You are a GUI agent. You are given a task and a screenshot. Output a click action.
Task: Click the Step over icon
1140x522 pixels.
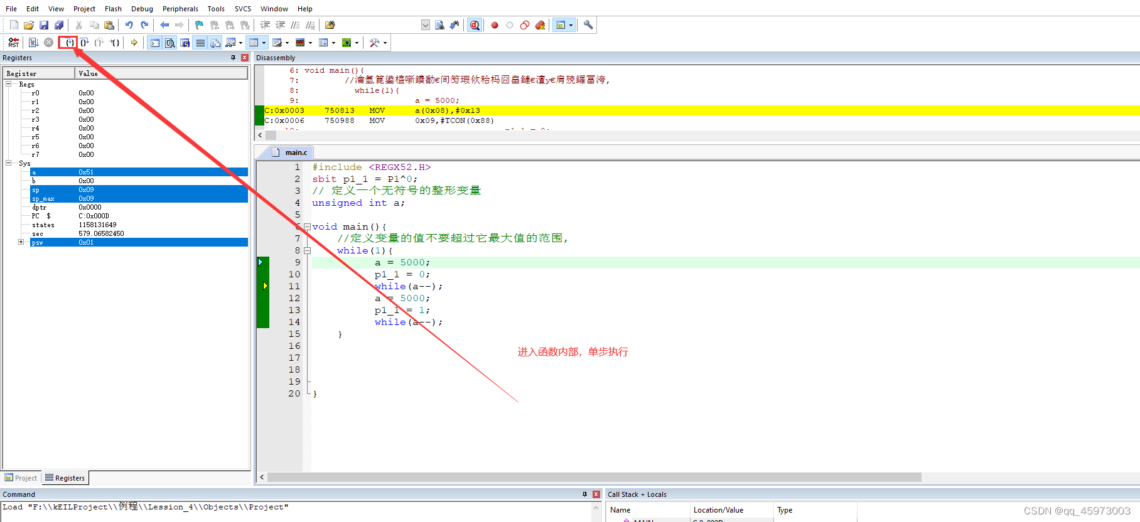[84, 43]
